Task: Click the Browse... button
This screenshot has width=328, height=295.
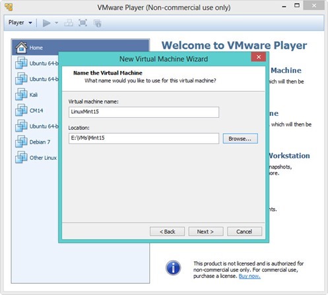Action: click(x=240, y=138)
